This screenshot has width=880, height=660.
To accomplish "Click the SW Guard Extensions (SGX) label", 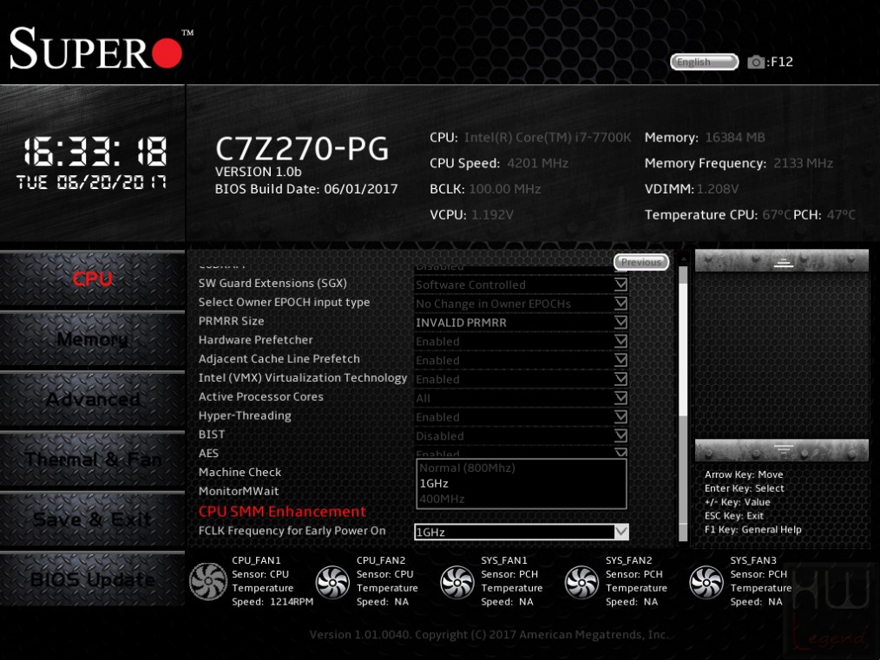I will pos(273,284).
